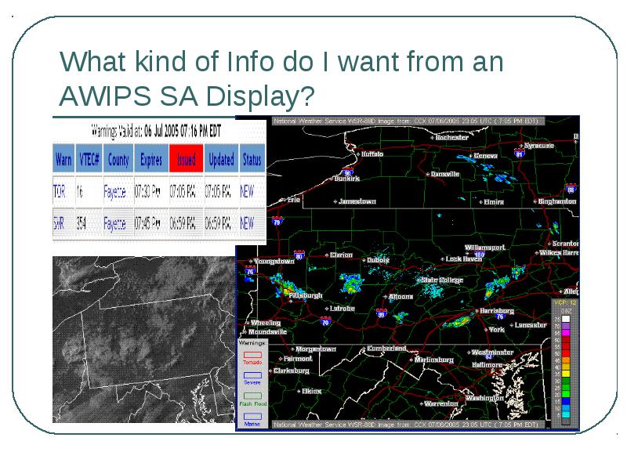Click the Altoona city label

tap(400, 297)
